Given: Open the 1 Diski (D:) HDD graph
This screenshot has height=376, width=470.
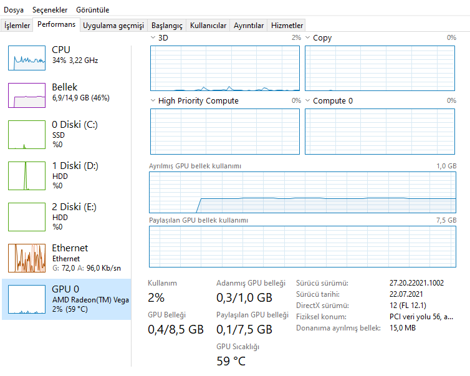Looking at the screenshot, I should pyautogui.click(x=27, y=176).
